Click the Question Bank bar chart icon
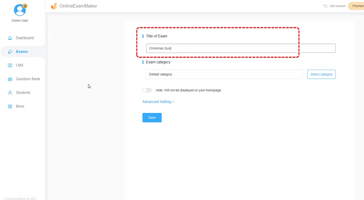Viewport: 364px width, 200px height. click(10, 79)
